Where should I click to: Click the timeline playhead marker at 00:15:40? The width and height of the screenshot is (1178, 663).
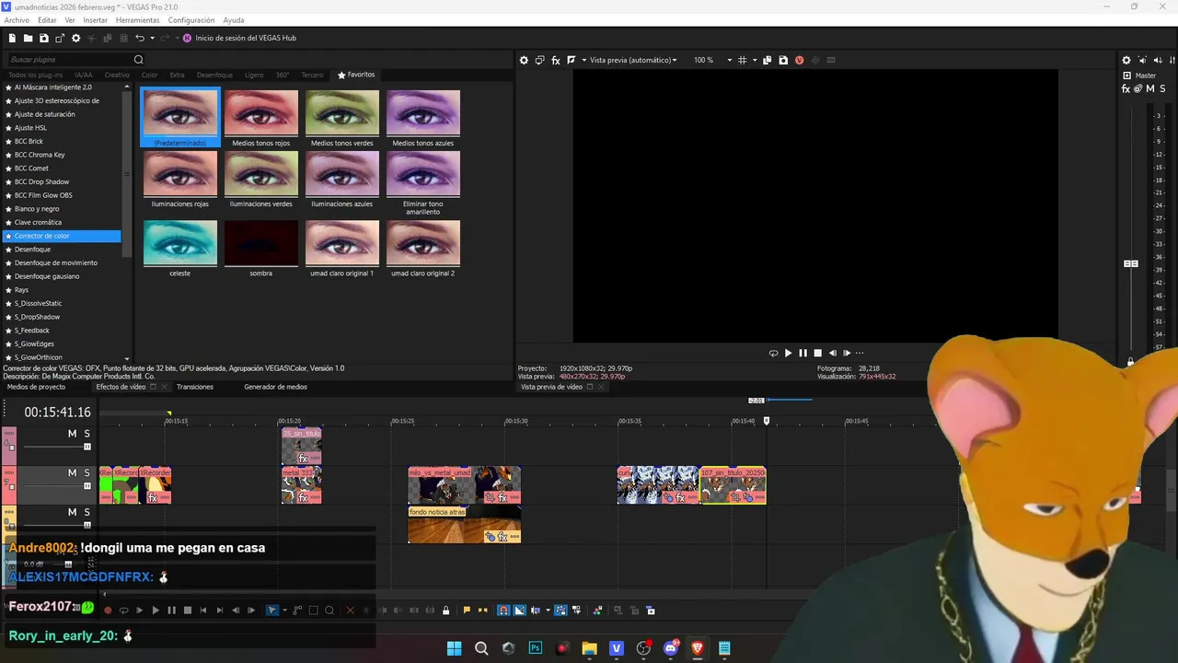click(x=767, y=421)
